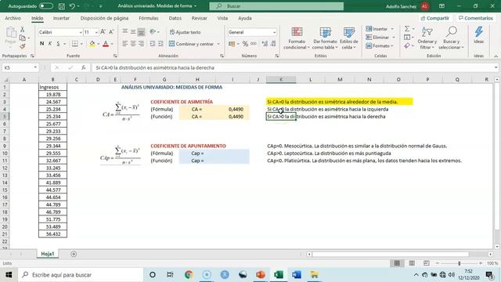Click the Fill Color bucket icon
501x282 pixels.
pos(92,44)
